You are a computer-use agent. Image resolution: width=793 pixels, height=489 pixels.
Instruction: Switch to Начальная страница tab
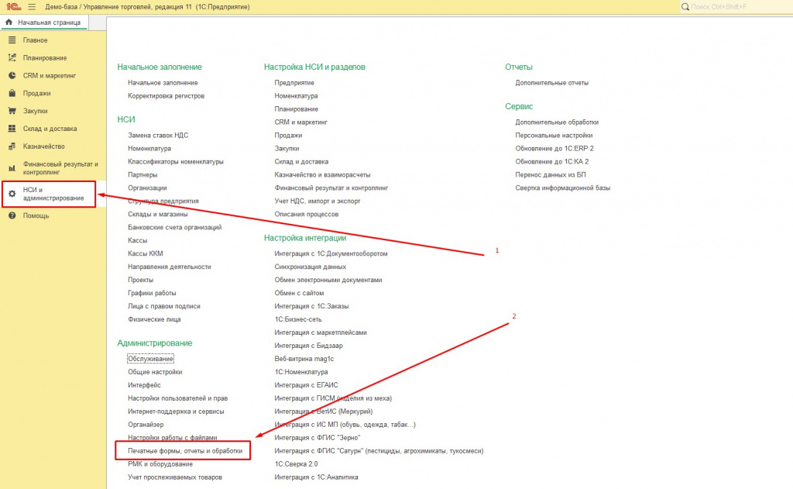pyautogui.click(x=44, y=22)
